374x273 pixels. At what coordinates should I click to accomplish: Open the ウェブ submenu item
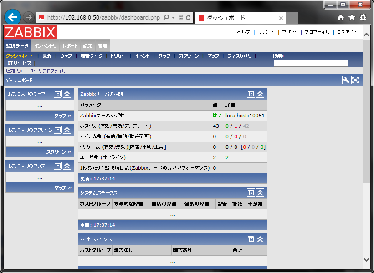point(66,56)
